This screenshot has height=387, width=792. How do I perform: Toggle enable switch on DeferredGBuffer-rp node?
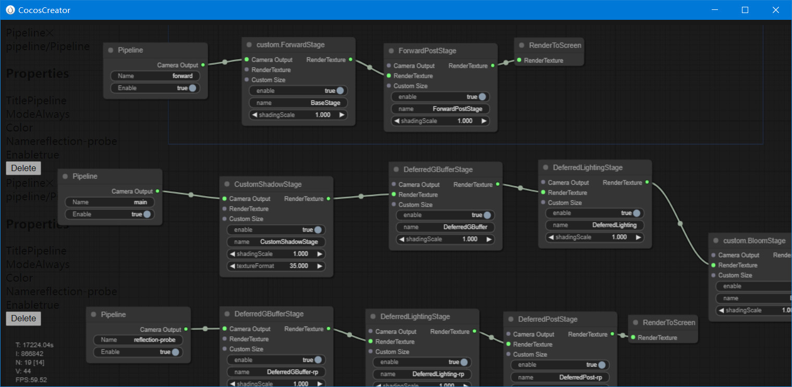(x=318, y=360)
